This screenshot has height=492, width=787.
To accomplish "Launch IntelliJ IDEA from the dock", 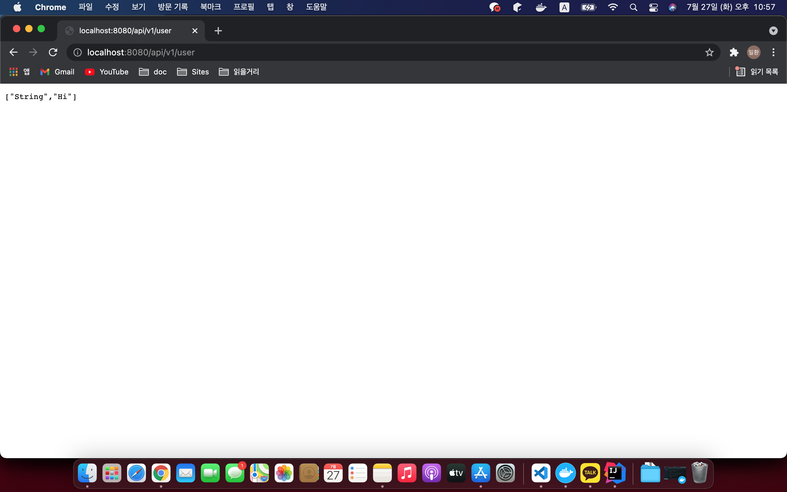I will 615,473.
